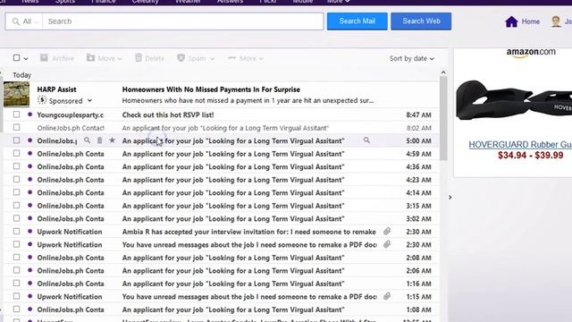Click user avatar icon at top right

[x=556, y=21]
